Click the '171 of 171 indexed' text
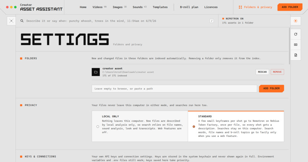 pos(115,75)
